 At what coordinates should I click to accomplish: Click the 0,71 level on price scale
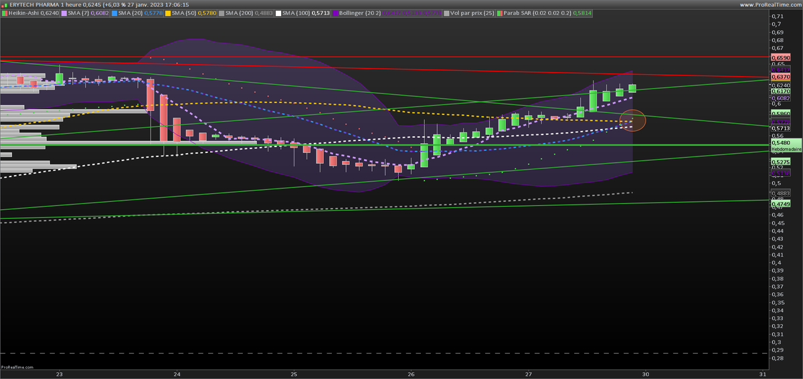coord(776,16)
